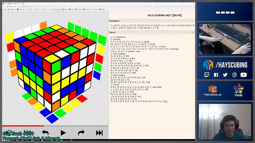Open the Facebook bookmark

click(x=21, y=10)
